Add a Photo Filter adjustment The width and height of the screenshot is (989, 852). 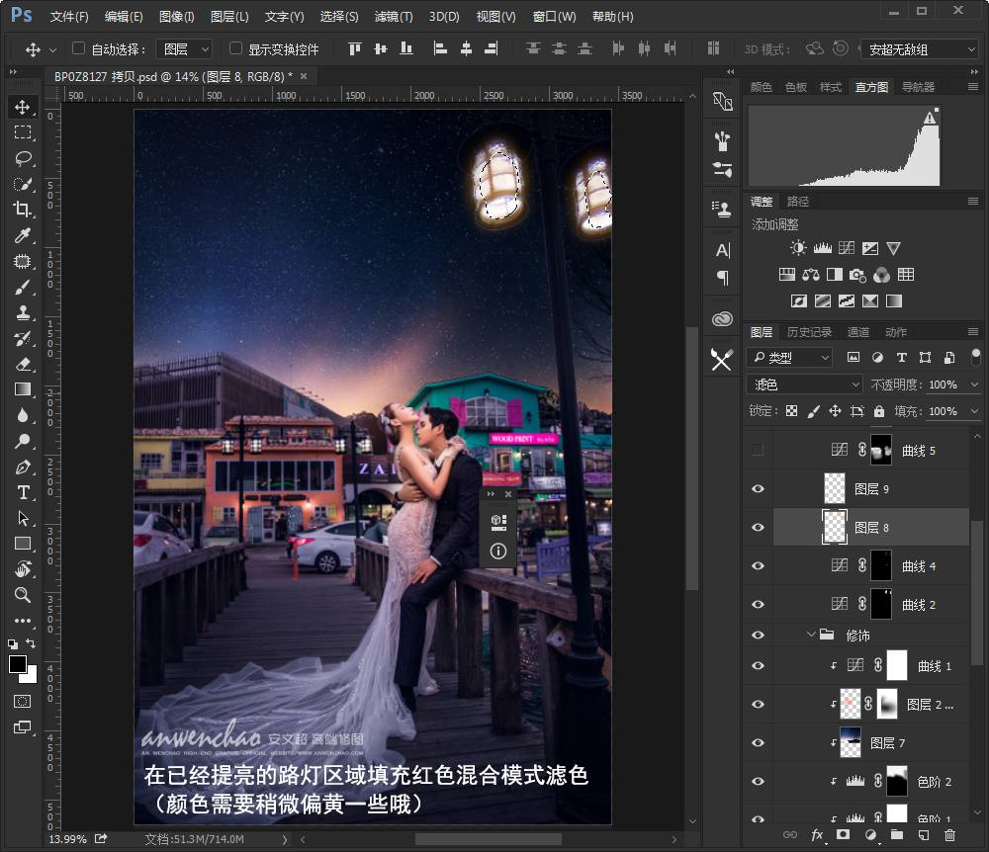pos(857,274)
